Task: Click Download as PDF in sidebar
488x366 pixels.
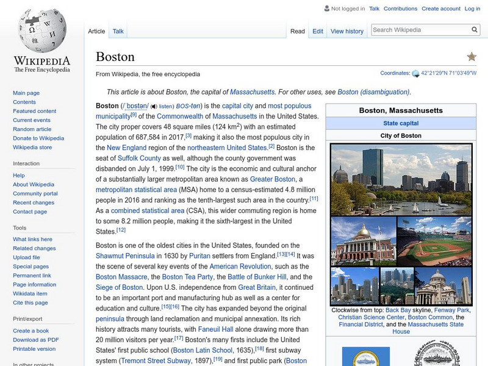Action: point(35,340)
